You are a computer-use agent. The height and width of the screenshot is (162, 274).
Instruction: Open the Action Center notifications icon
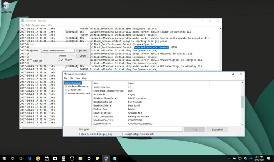tap(268, 159)
